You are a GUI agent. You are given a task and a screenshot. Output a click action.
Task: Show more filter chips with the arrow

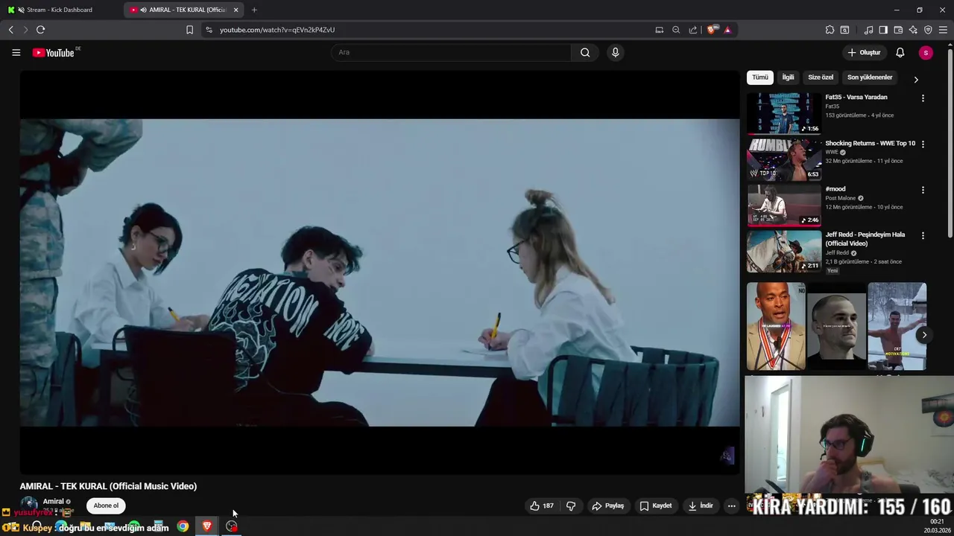click(x=916, y=80)
